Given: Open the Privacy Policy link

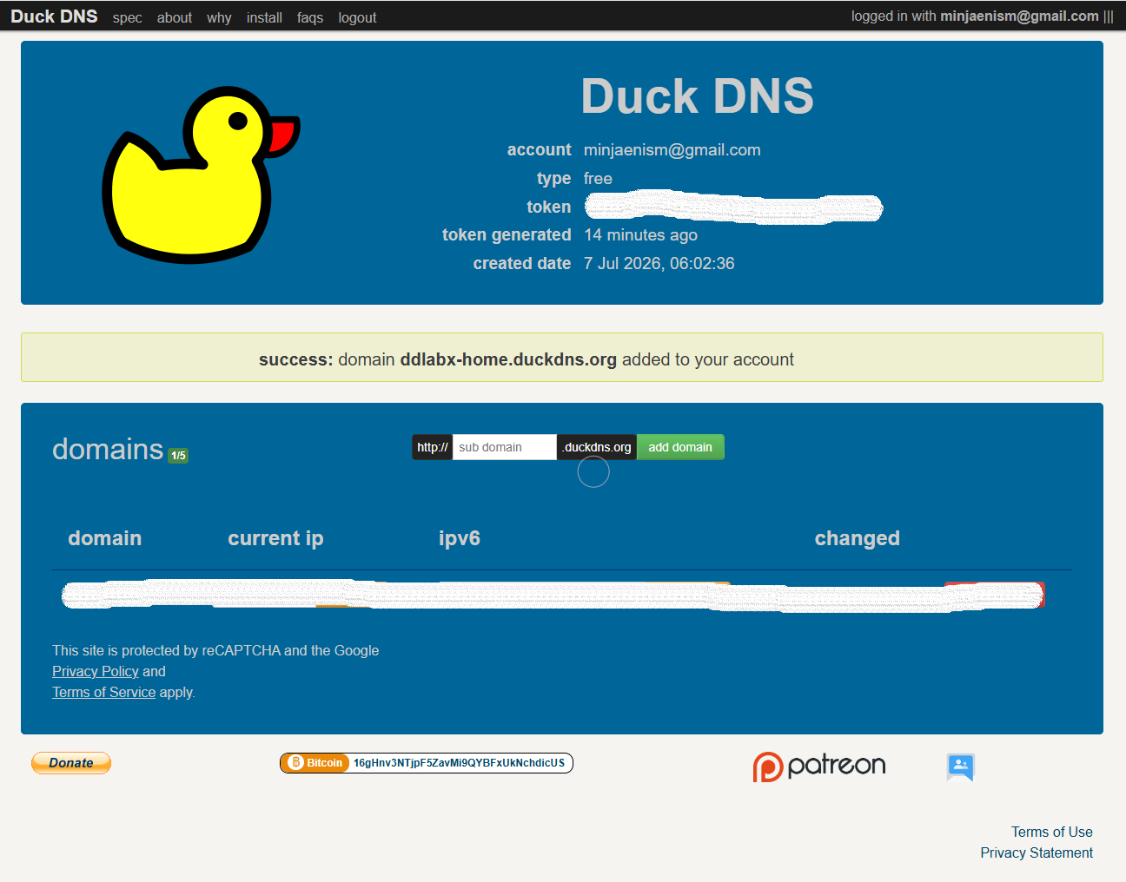Looking at the screenshot, I should (x=96, y=671).
